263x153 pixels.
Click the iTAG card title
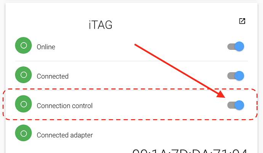100,25
